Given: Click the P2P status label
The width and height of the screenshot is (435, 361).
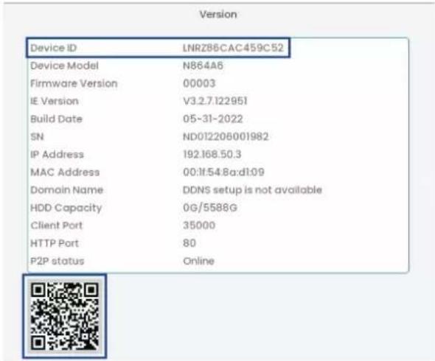Looking at the screenshot, I should 58,261.
